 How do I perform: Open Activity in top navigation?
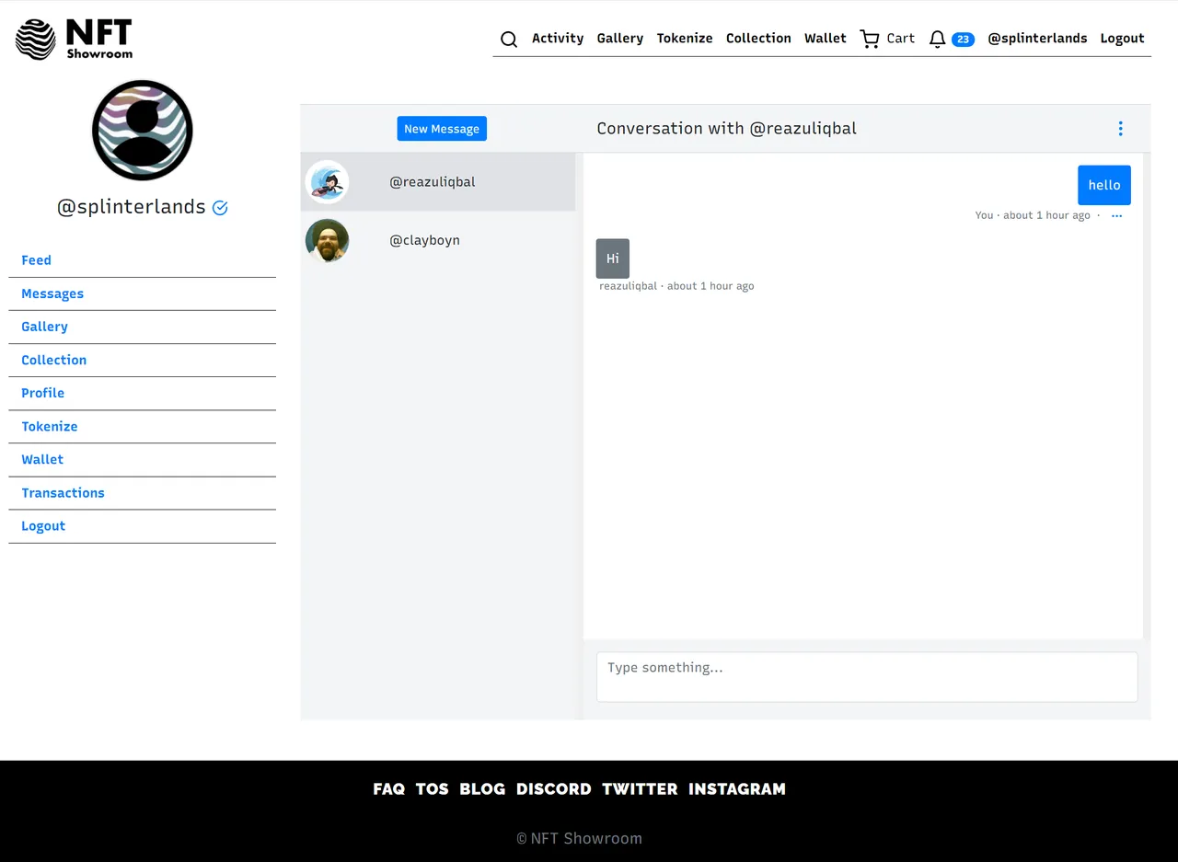[x=558, y=39]
